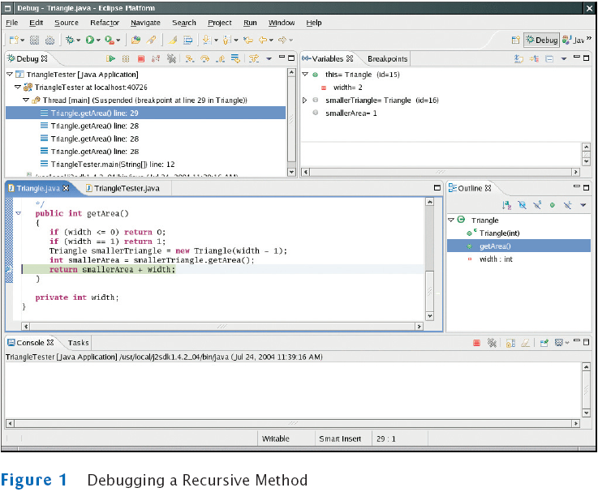Click the Step Into icon

click(188, 59)
